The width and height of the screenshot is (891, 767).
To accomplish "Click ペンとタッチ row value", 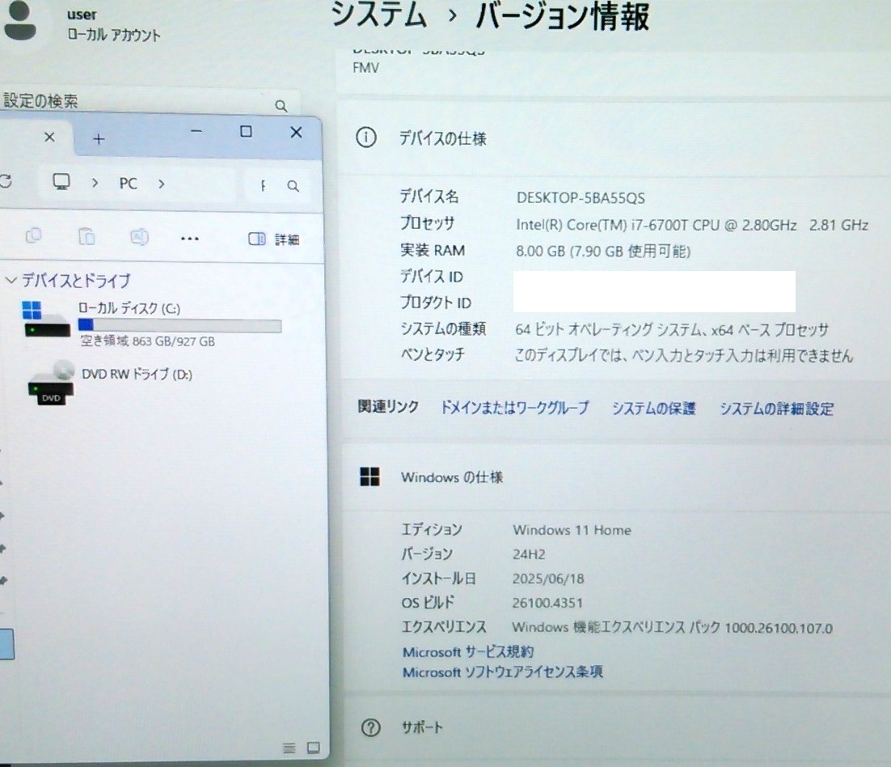I will click(x=683, y=356).
